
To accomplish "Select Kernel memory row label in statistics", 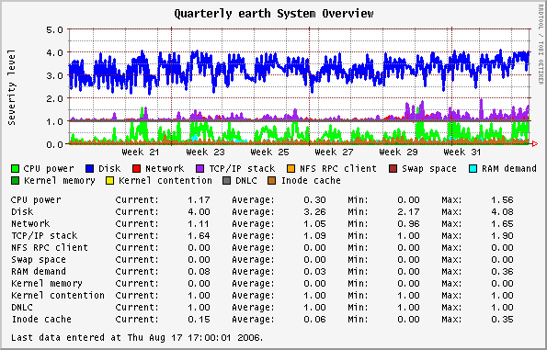I will (x=47, y=284).
